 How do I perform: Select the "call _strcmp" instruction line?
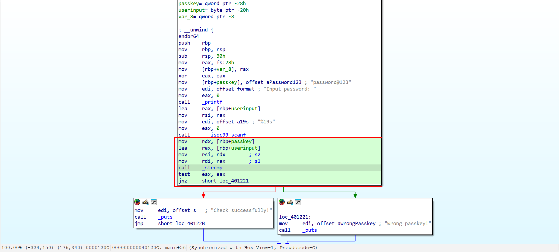point(279,168)
